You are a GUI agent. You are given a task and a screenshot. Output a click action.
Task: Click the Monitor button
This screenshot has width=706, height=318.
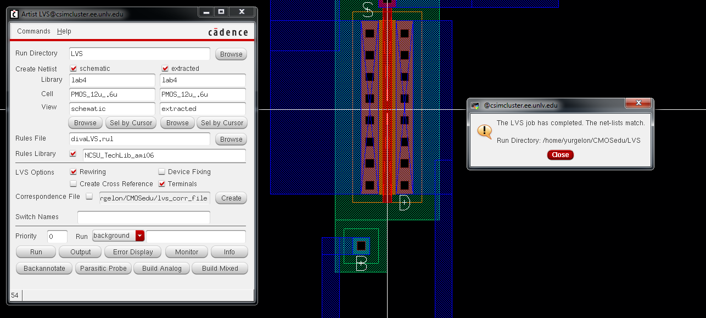coord(187,252)
